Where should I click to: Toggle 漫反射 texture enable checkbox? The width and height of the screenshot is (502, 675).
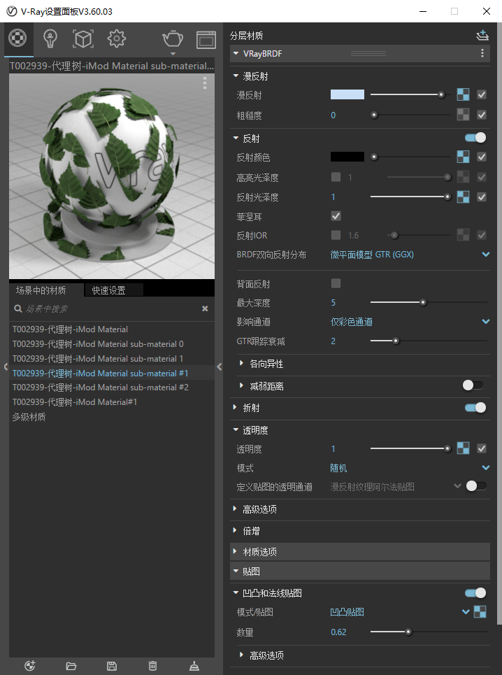(x=482, y=94)
